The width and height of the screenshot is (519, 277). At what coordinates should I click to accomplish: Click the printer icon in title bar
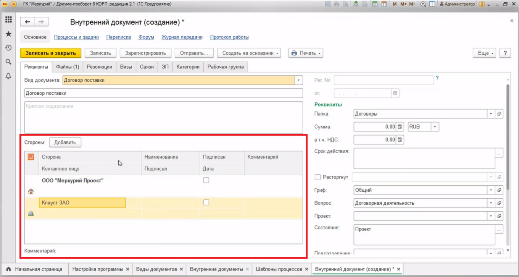point(336,4)
